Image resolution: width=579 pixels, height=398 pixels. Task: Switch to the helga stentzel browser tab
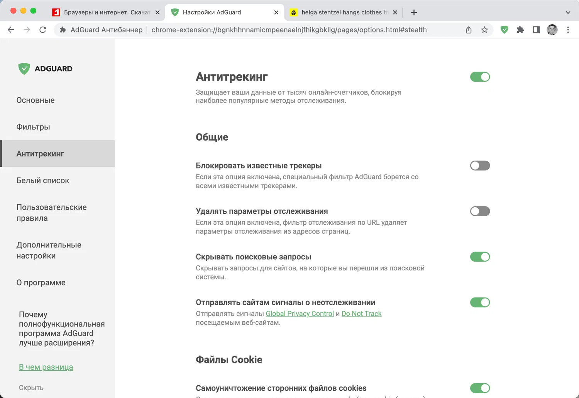[342, 12]
